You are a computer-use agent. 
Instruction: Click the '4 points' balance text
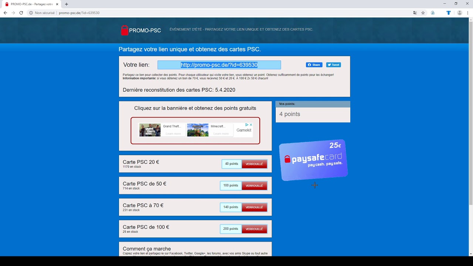click(290, 114)
